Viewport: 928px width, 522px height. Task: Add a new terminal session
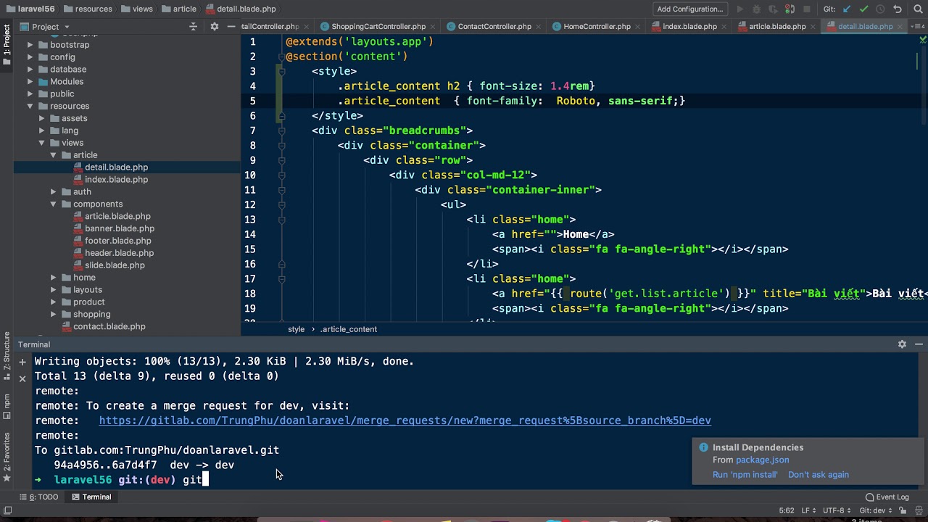point(22,362)
